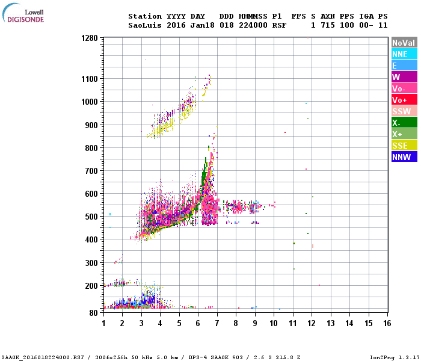Click the frequency axis label 16
Viewport: 421px width, 361px height.
(387, 323)
